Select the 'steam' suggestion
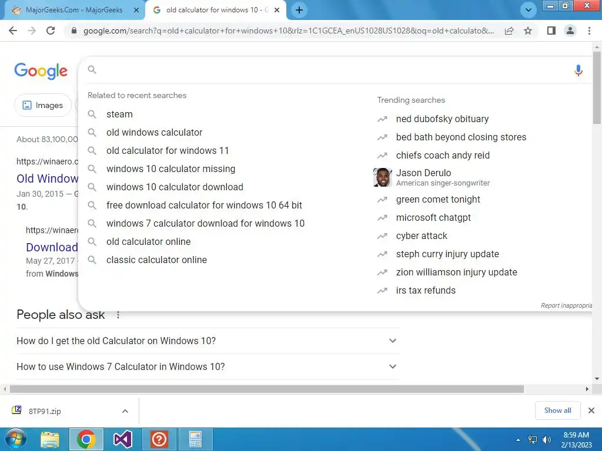Viewport: 602px width, 451px height. [119, 115]
